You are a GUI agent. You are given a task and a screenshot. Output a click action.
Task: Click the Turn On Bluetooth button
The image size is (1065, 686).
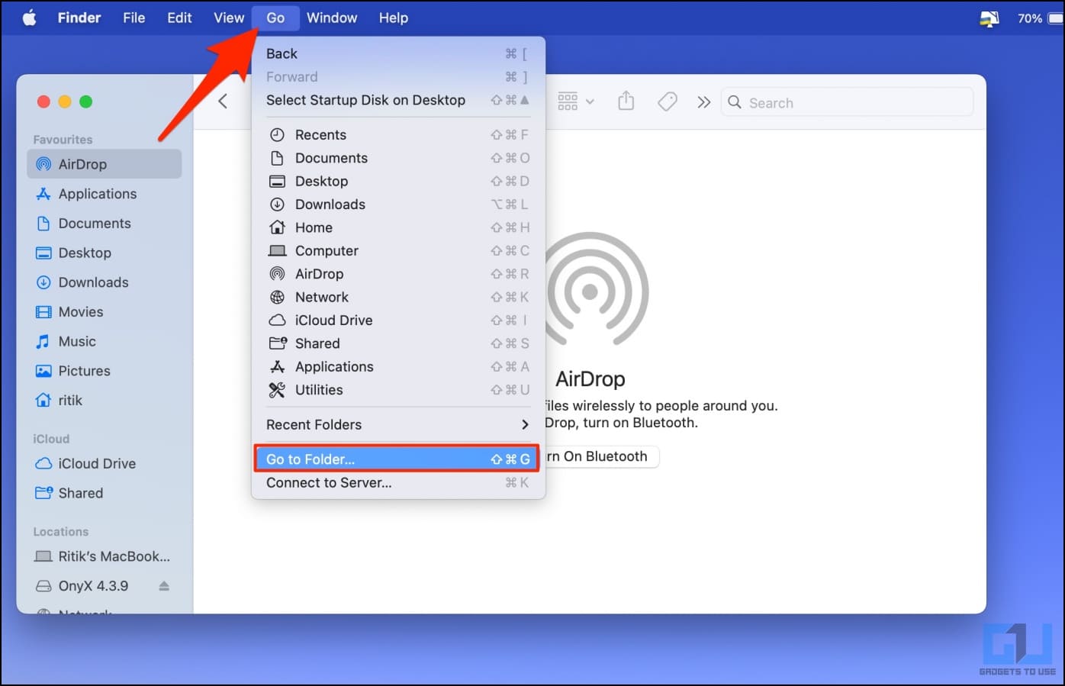point(601,456)
